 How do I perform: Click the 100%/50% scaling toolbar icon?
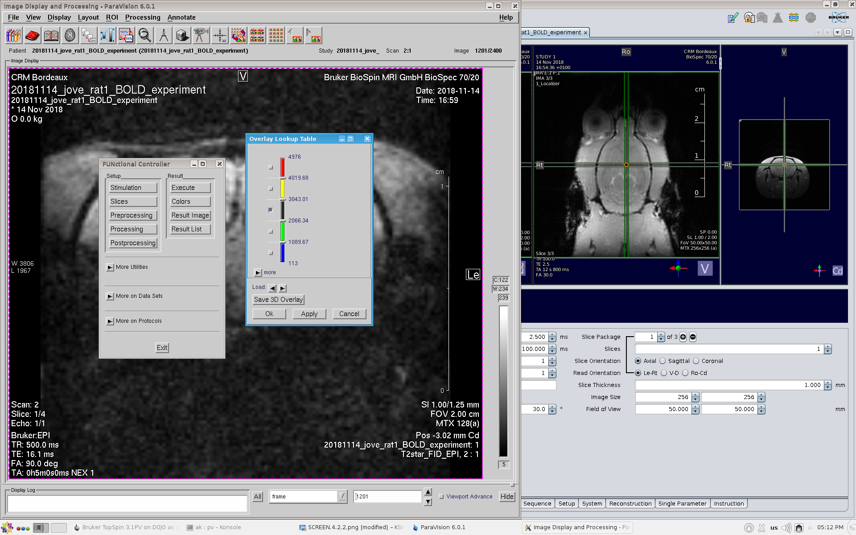(x=126, y=35)
